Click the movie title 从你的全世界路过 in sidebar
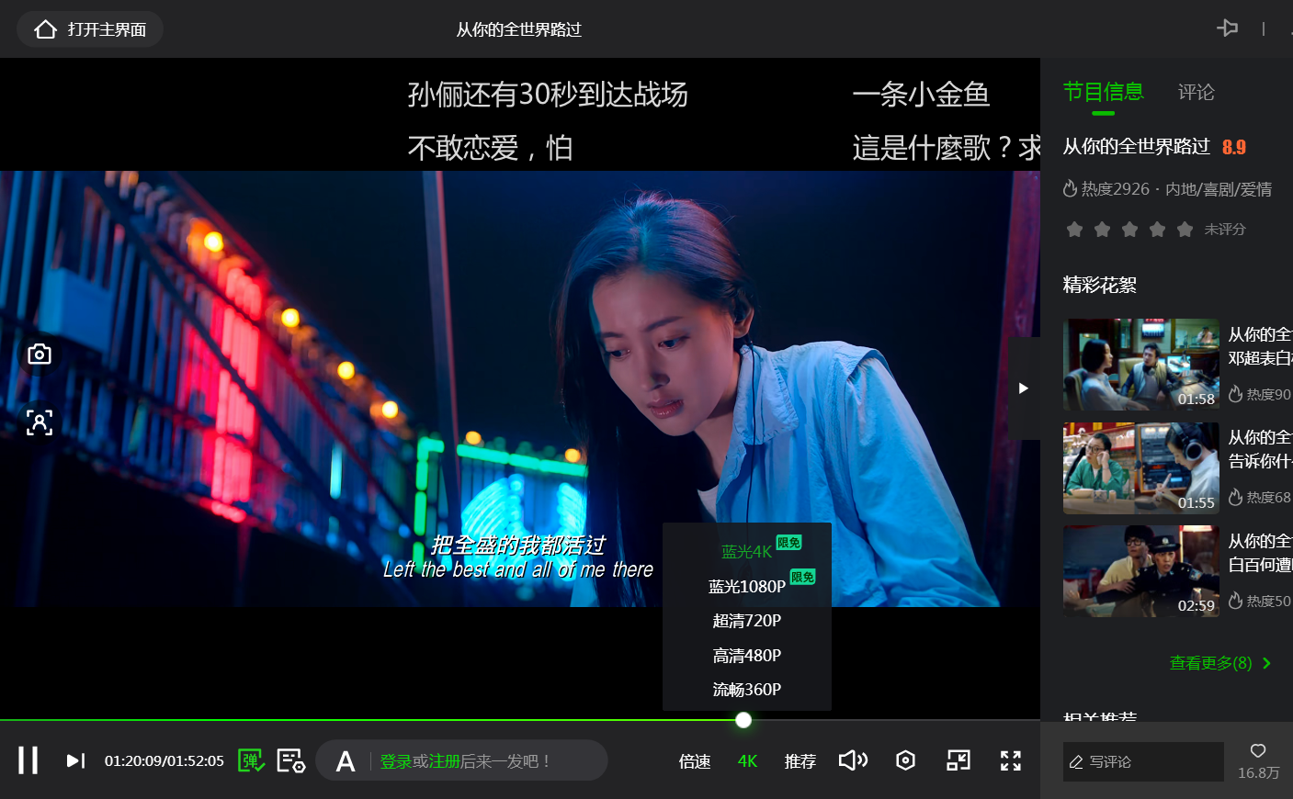Image resolution: width=1293 pixels, height=799 pixels. (1137, 146)
